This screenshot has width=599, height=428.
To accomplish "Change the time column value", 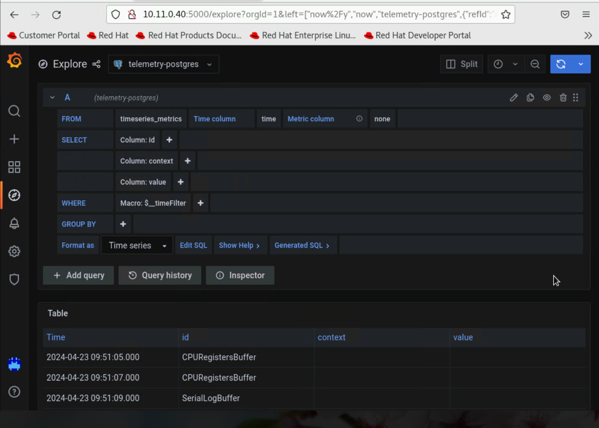I will [x=269, y=119].
